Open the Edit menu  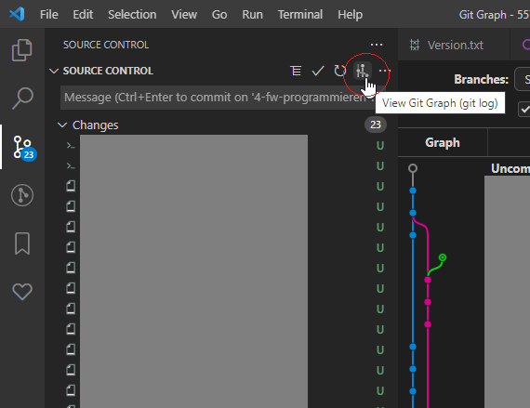click(x=83, y=15)
